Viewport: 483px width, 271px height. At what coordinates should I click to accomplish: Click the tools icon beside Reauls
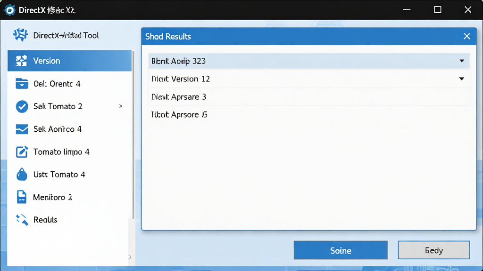[x=22, y=220]
